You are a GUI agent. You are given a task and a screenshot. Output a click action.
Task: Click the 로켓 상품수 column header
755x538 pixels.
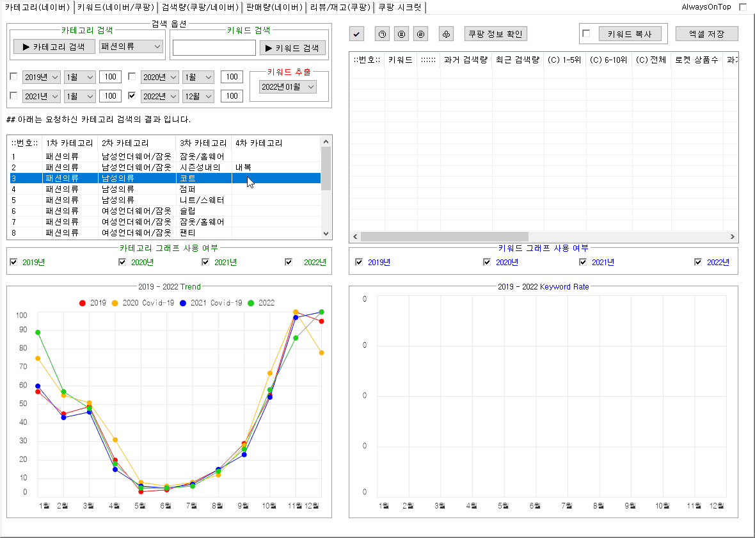pyautogui.click(x=697, y=60)
